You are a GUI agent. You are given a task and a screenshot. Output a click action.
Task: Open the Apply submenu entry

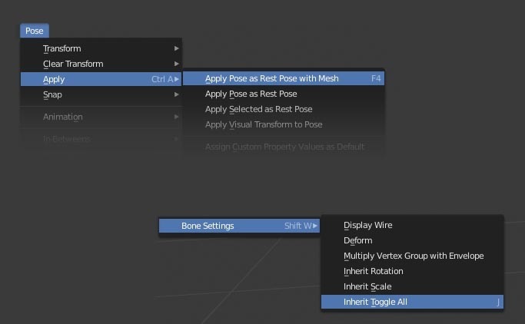pyautogui.click(x=54, y=79)
